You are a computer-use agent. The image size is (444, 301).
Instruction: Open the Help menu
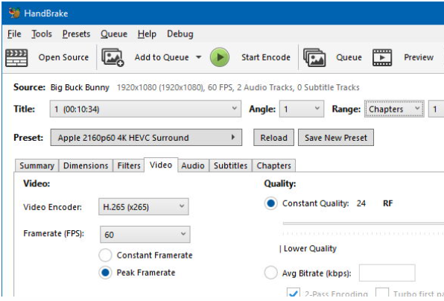point(147,34)
